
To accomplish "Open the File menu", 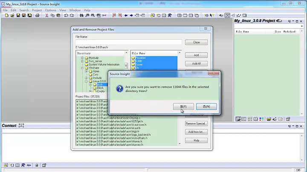I will [5, 10].
